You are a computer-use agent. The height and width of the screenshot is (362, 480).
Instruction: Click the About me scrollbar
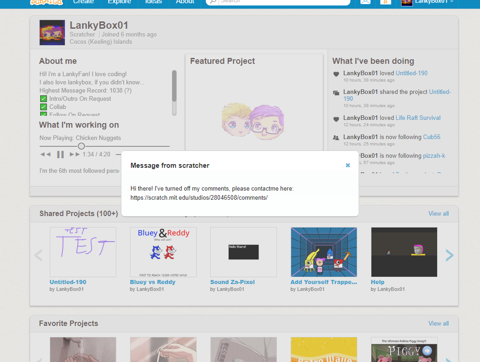tap(174, 93)
